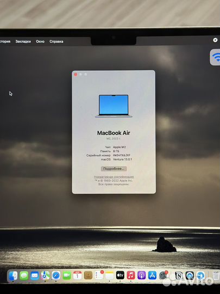Open Podcasts from the Dock
The width and height of the screenshot is (220, 294).
[x=142, y=275]
